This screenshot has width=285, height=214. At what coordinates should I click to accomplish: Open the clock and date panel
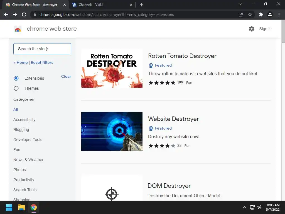point(273,207)
